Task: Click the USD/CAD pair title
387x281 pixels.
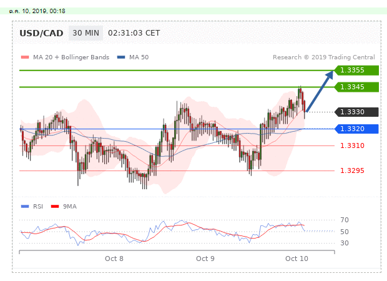Action: 41,33
